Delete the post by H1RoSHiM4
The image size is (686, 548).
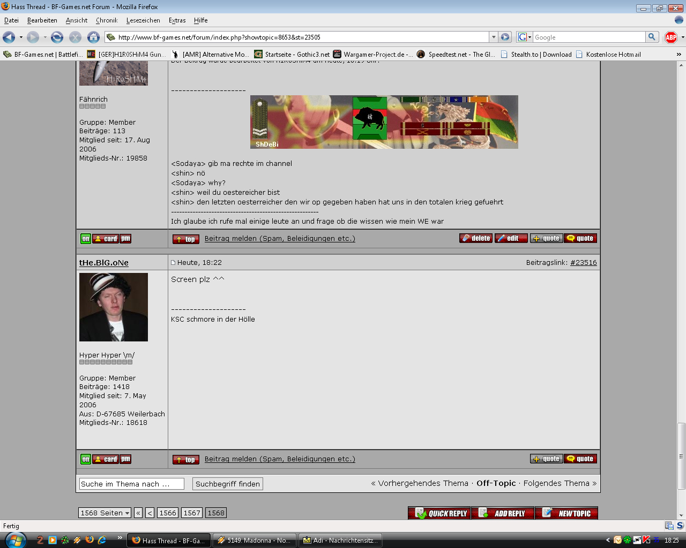pyautogui.click(x=475, y=239)
